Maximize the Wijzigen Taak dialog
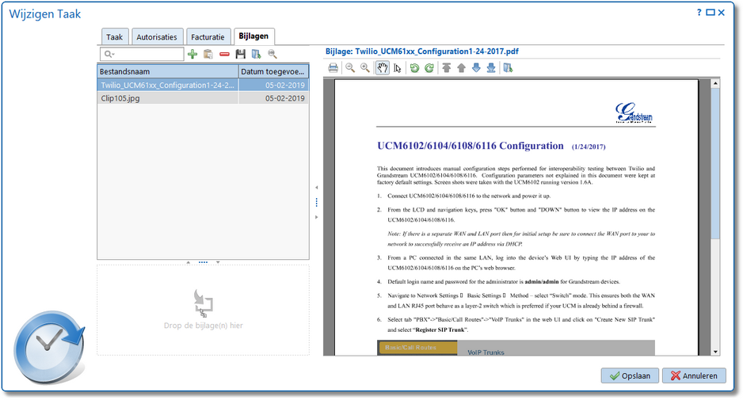The image size is (743, 400). click(x=711, y=13)
